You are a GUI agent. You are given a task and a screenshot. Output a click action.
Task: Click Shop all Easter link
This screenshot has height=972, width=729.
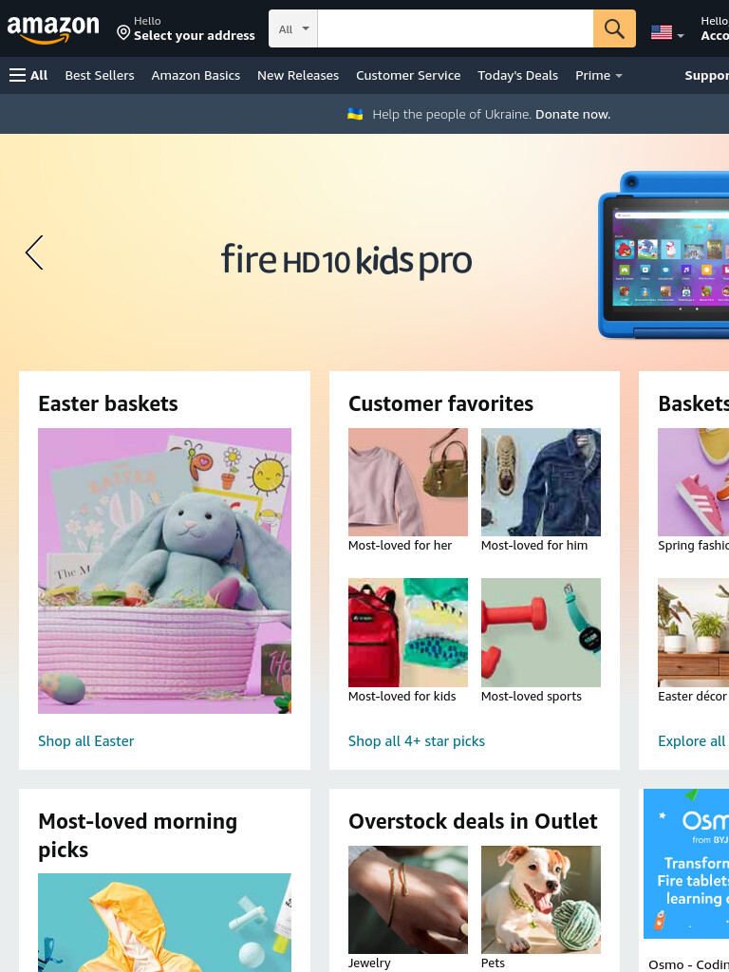pos(86,740)
